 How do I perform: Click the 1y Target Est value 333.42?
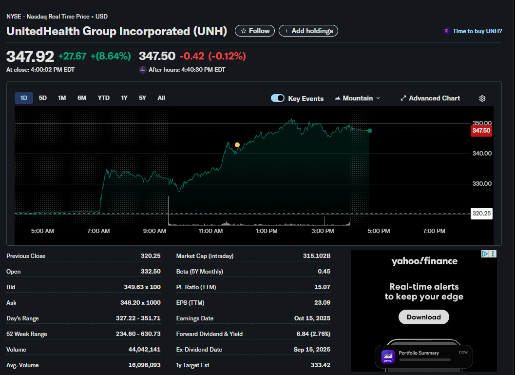click(x=321, y=365)
